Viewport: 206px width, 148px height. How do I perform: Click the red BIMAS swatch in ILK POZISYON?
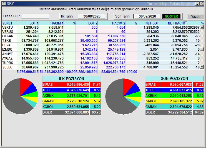point(50,85)
